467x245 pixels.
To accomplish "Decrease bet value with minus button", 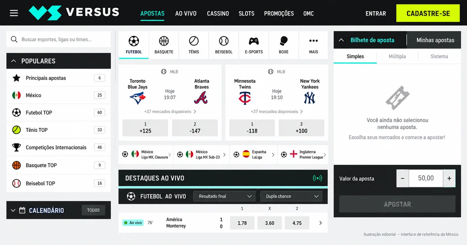I will (x=402, y=178).
